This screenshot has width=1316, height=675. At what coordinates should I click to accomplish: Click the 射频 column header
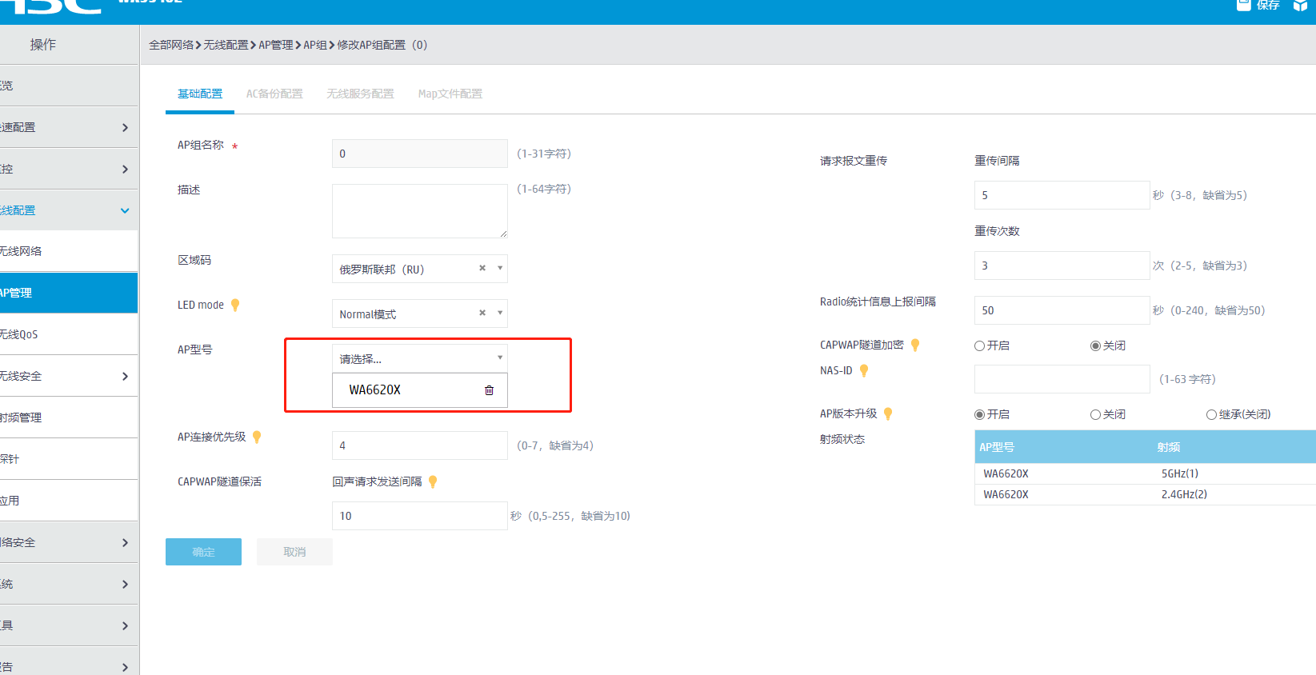[1169, 447]
